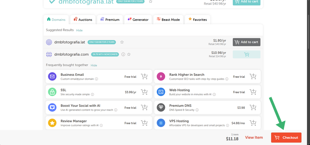Hide the Suggested Results section

79,30
